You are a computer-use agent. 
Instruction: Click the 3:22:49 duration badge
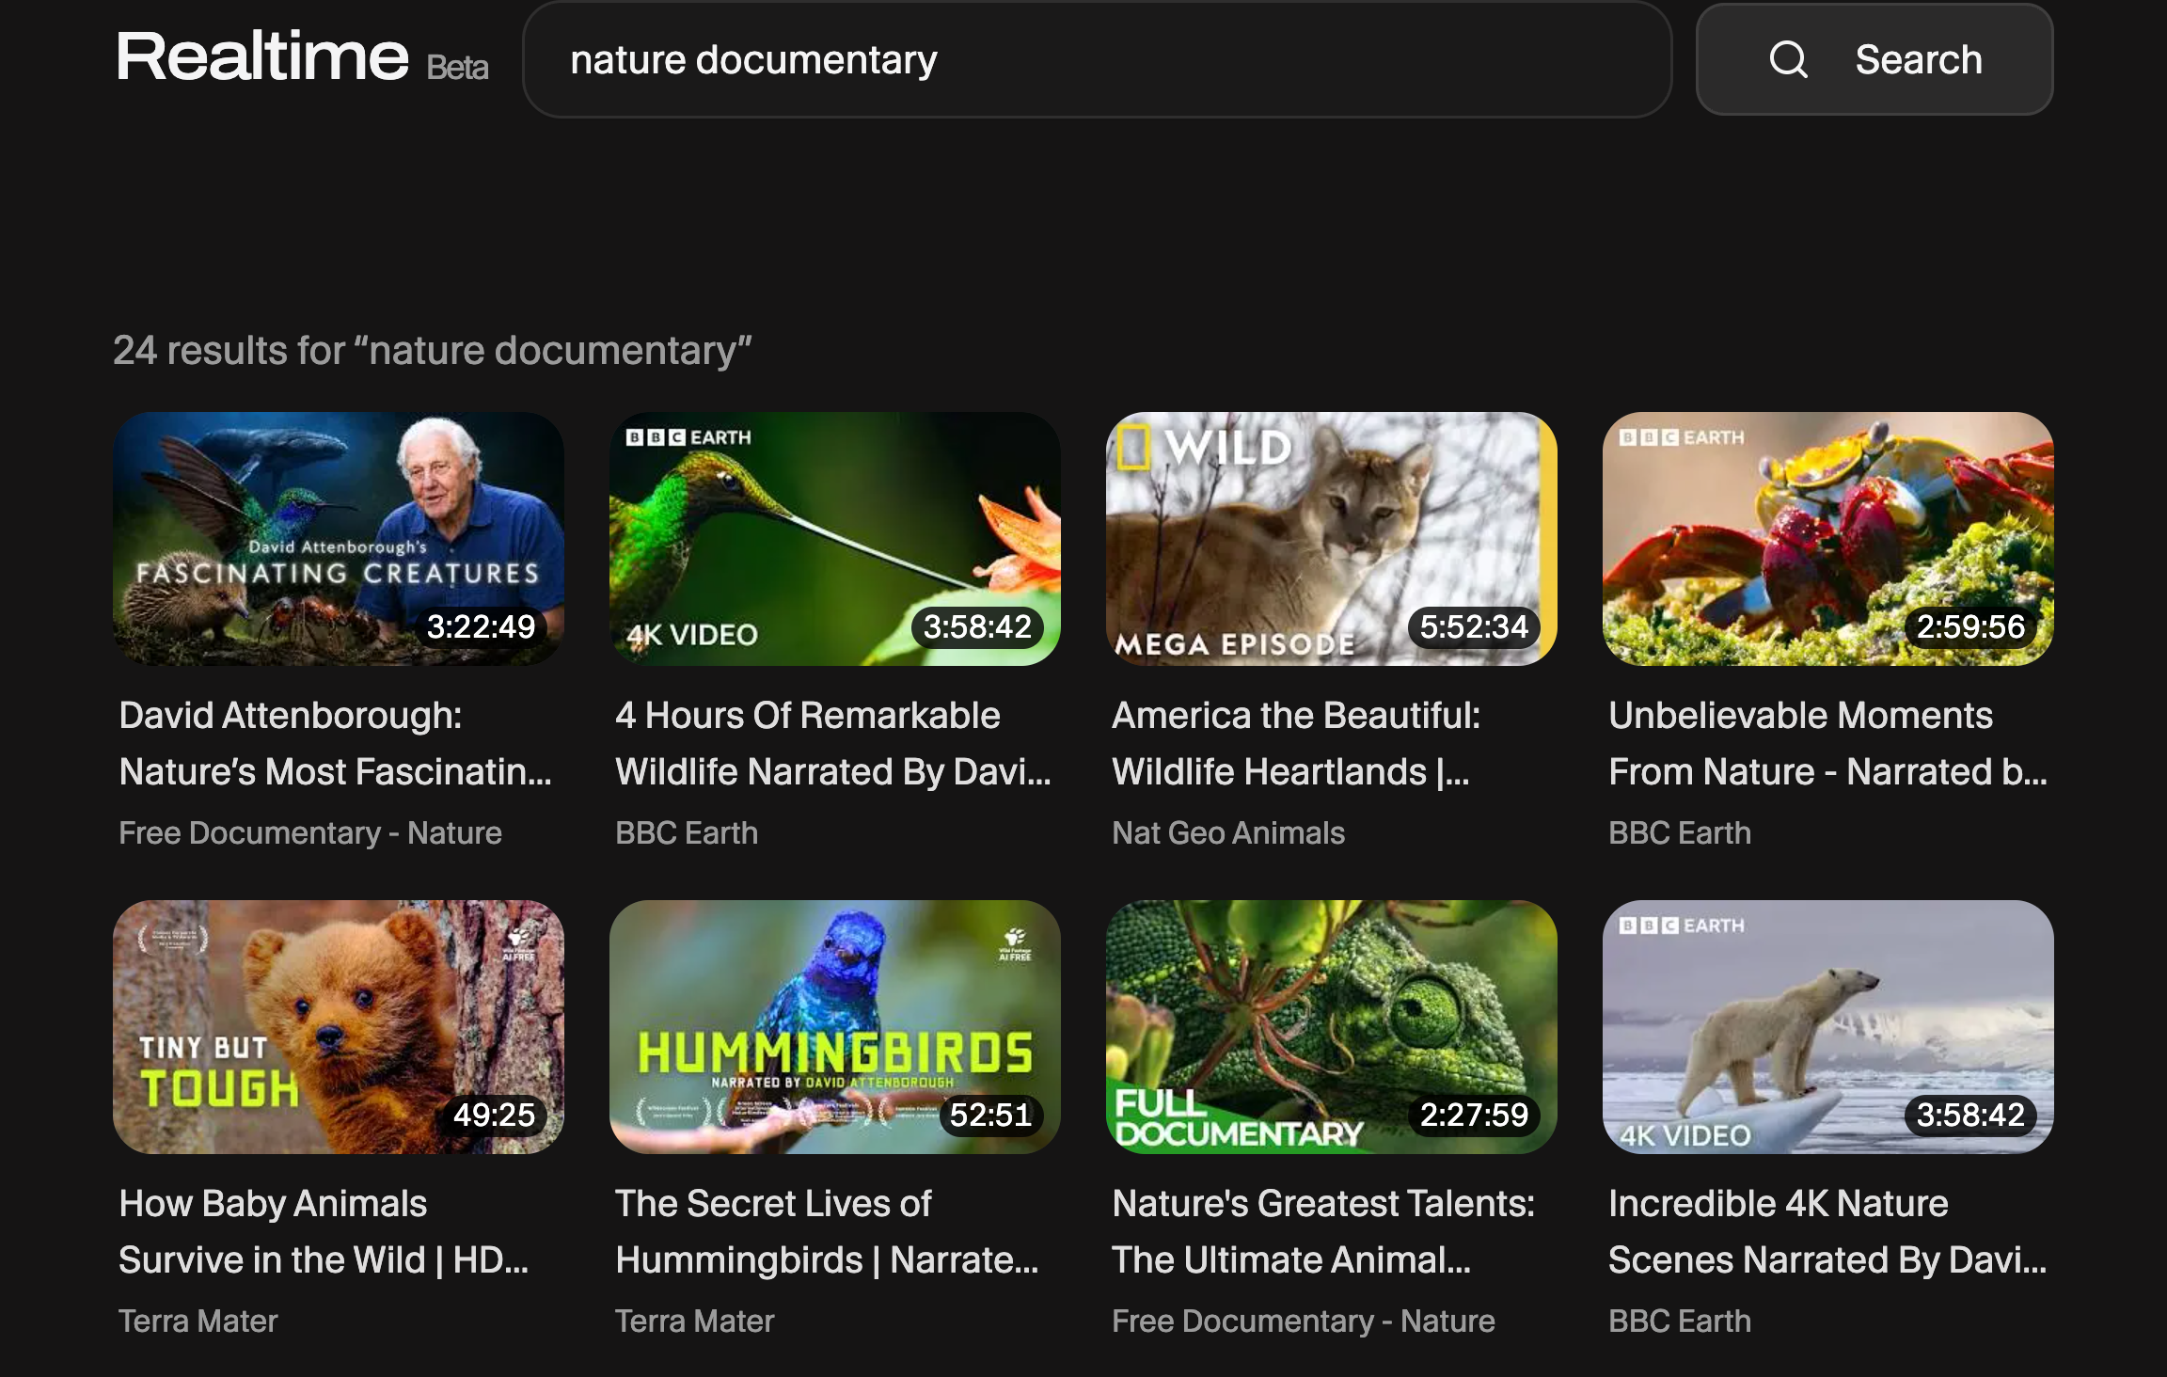pyautogui.click(x=481, y=626)
